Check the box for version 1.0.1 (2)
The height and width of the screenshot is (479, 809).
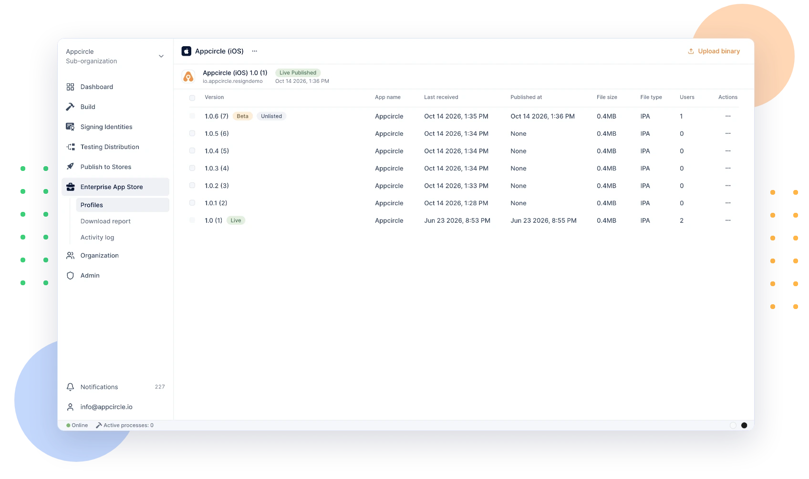(x=192, y=203)
